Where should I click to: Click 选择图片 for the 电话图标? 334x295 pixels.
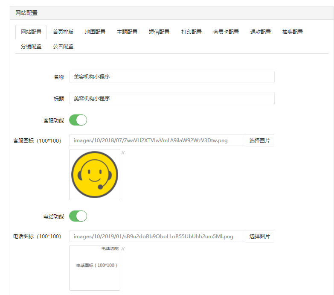tap(259, 237)
